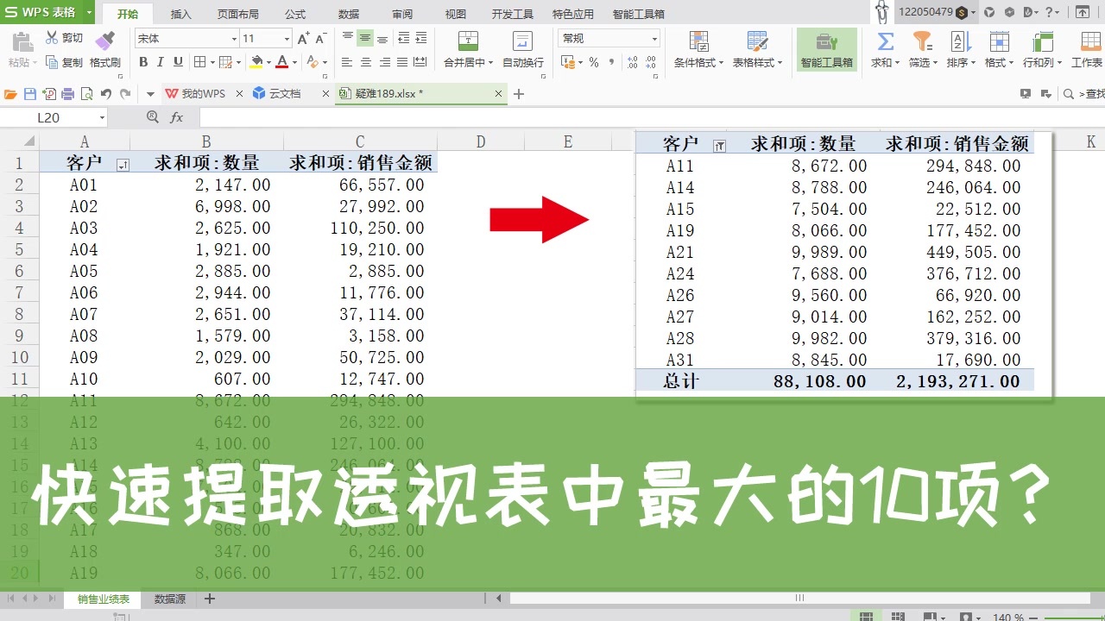Toggle Underline formatting
Image resolution: width=1105 pixels, height=621 pixels.
178,62
